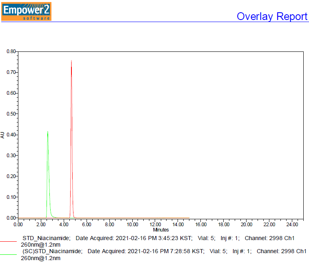309x265 pixels.
Task: Click the 20.00 x-axis tick label
Action: click(x=247, y=225)
